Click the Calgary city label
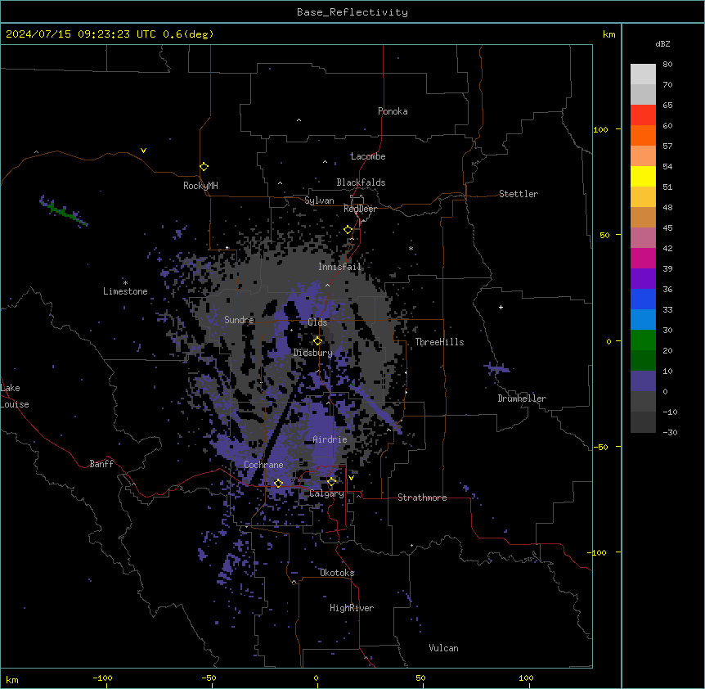This screenshot has height=689, width=705. tap(327, 493)
